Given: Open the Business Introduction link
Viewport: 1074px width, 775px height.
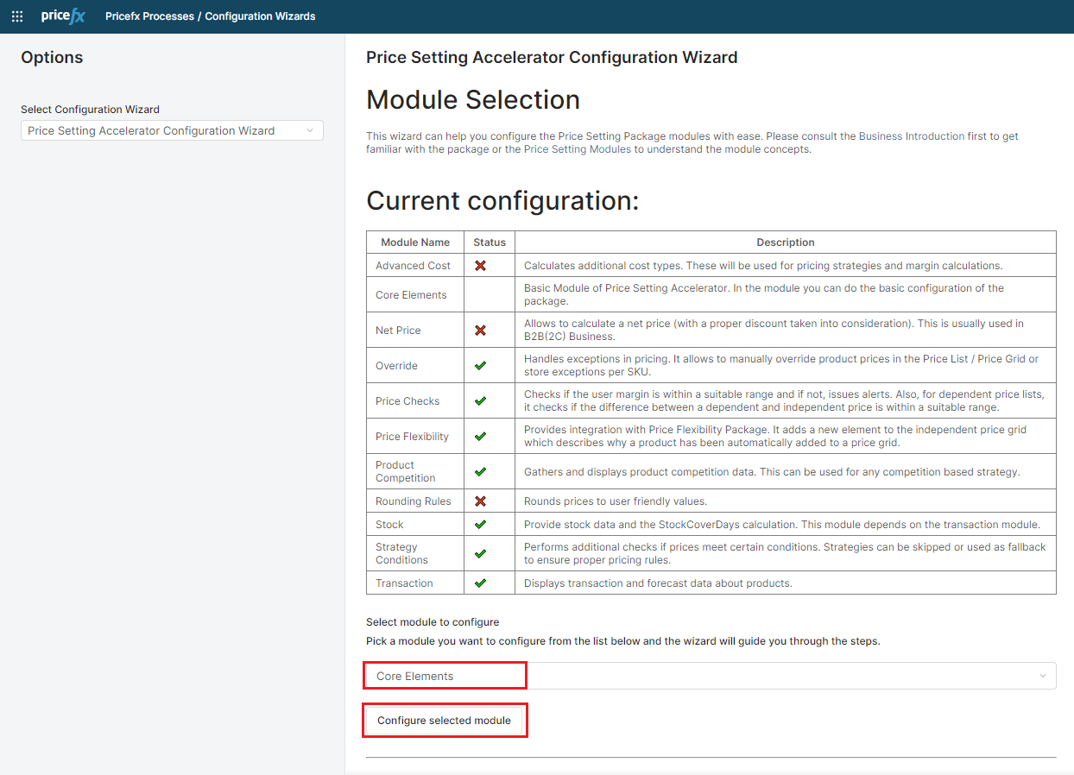Looking at the screenshot, I should click(911, 136).
